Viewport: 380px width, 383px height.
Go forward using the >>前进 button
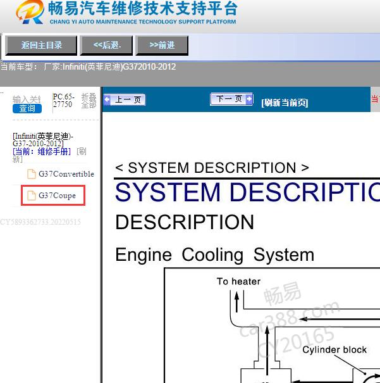click(x=162, y=46)
